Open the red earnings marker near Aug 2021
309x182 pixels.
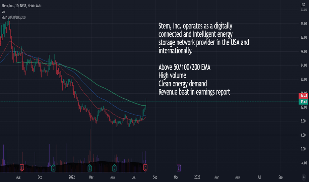22,168
